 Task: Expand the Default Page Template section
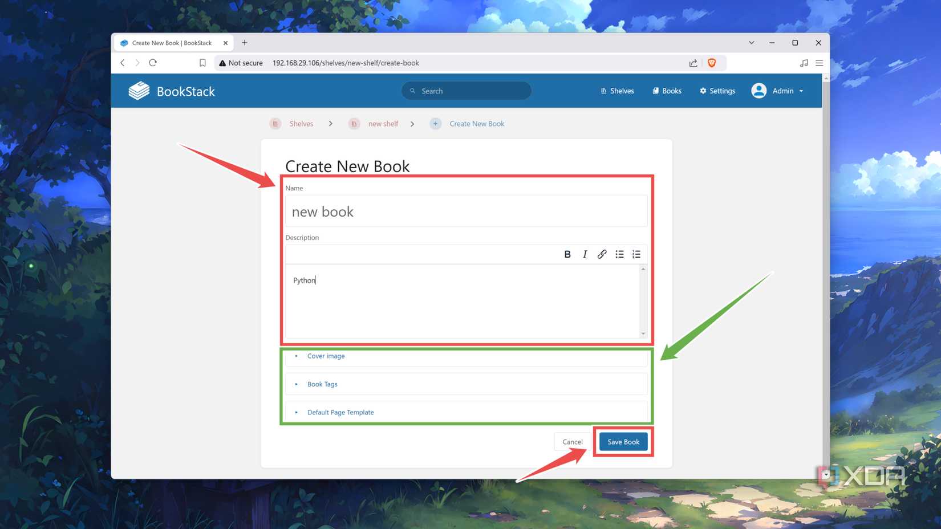coord(340,412)
